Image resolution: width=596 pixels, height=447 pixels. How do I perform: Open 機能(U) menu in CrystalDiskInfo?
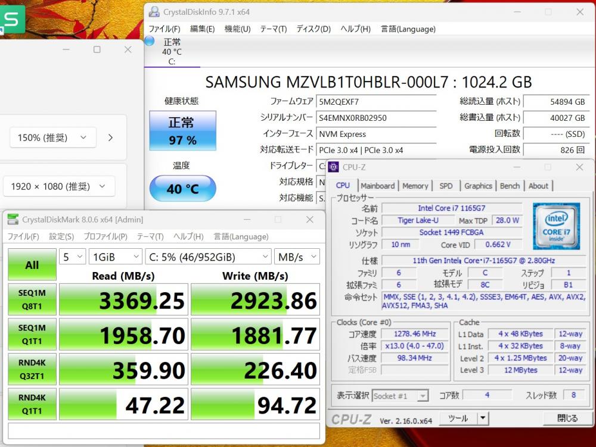tap(237, 29)
